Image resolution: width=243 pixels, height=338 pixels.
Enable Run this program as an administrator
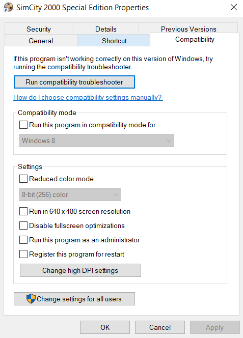pyautogui.click(x=23, y=240)
